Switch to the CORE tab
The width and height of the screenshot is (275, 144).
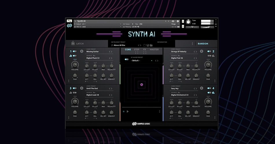pyautogui.click(x=128, y=50)
